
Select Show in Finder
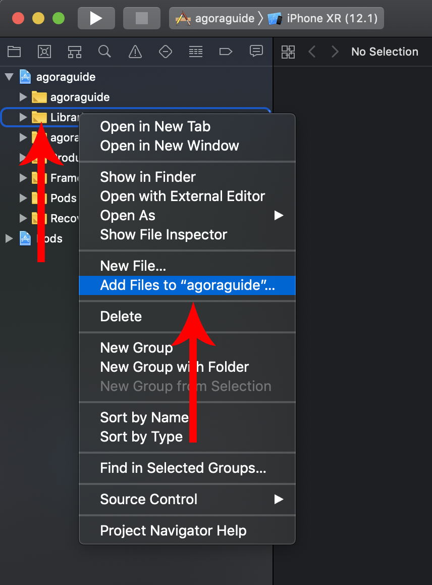[187, 177]
